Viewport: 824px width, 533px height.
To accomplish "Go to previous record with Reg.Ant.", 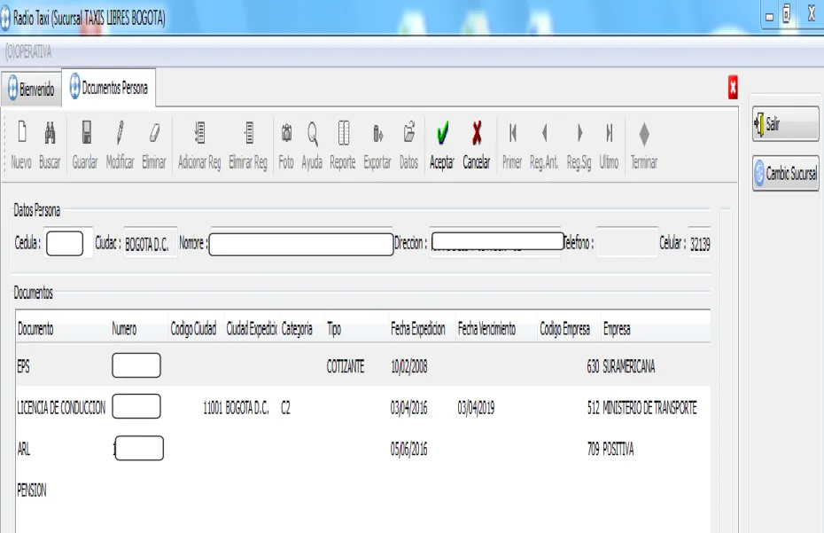I will (544, 145).
